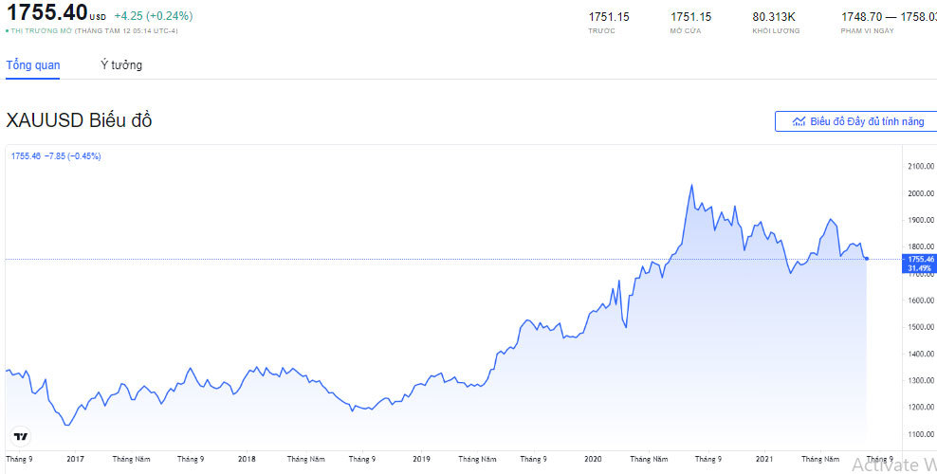Open Biểu đồ Đầy đủ tính năng
937x474 pixels.
(855, 121)
